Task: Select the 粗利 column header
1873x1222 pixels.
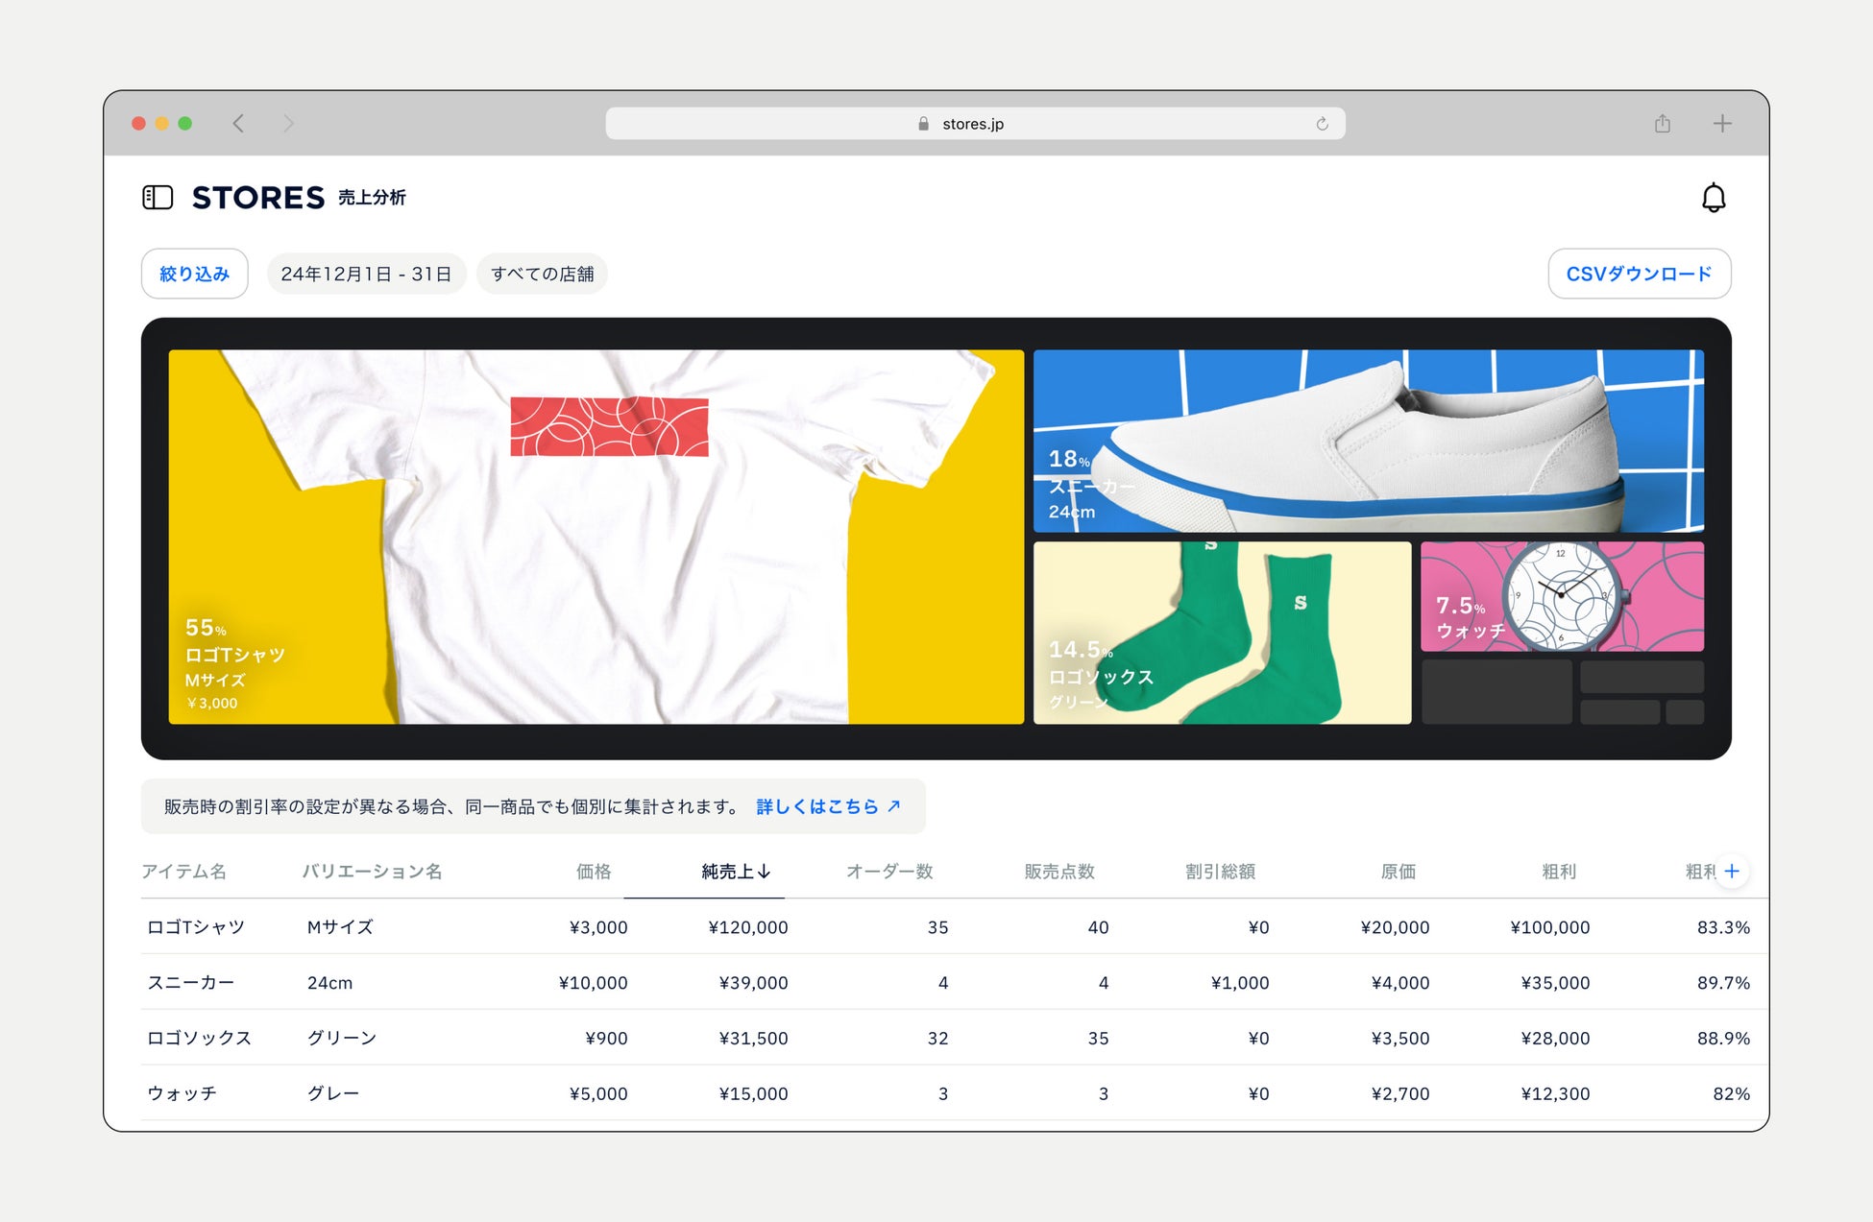Action: (x=1558, y=872)
